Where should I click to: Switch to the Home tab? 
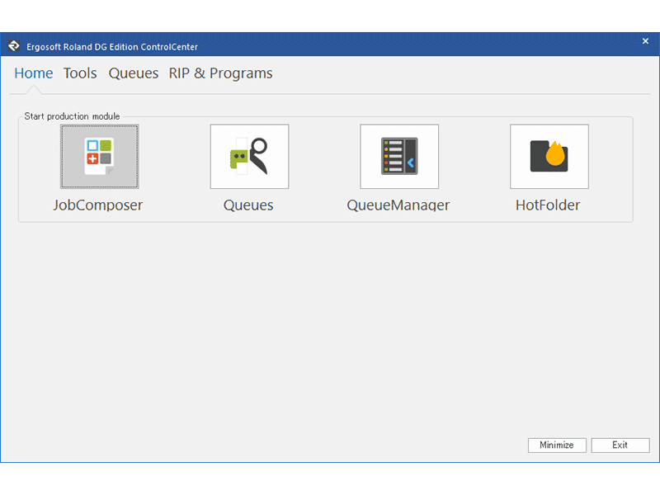(34, 73)
